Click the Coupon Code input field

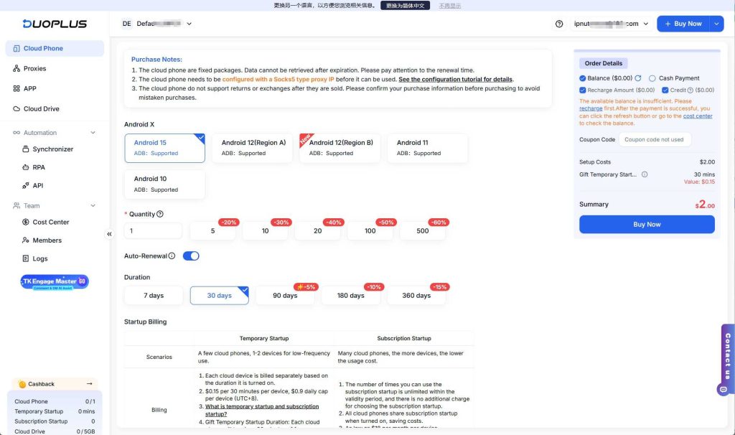655,140
